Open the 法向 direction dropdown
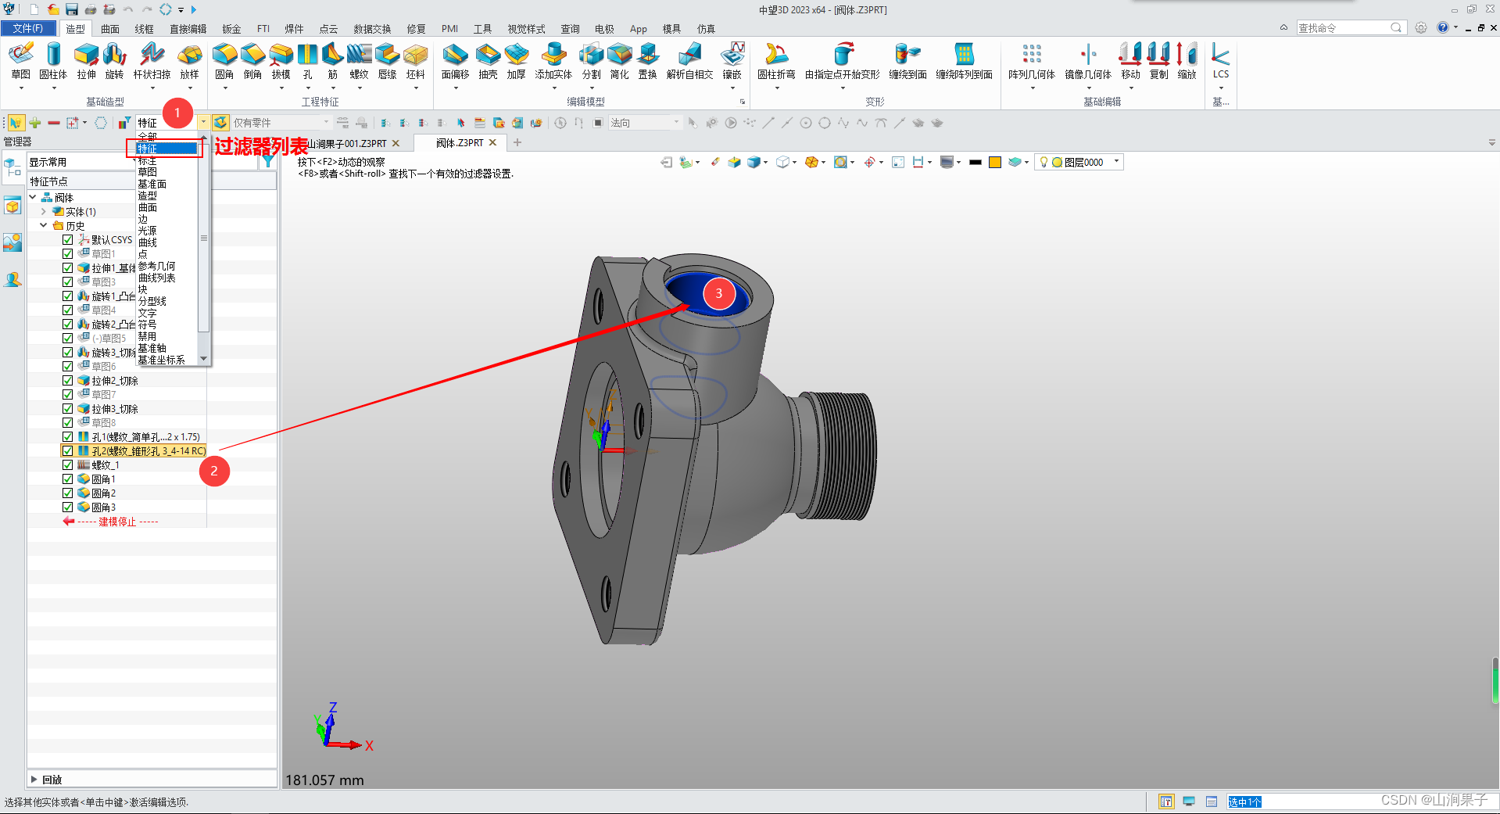1500x814 pixels. [676, 122]
